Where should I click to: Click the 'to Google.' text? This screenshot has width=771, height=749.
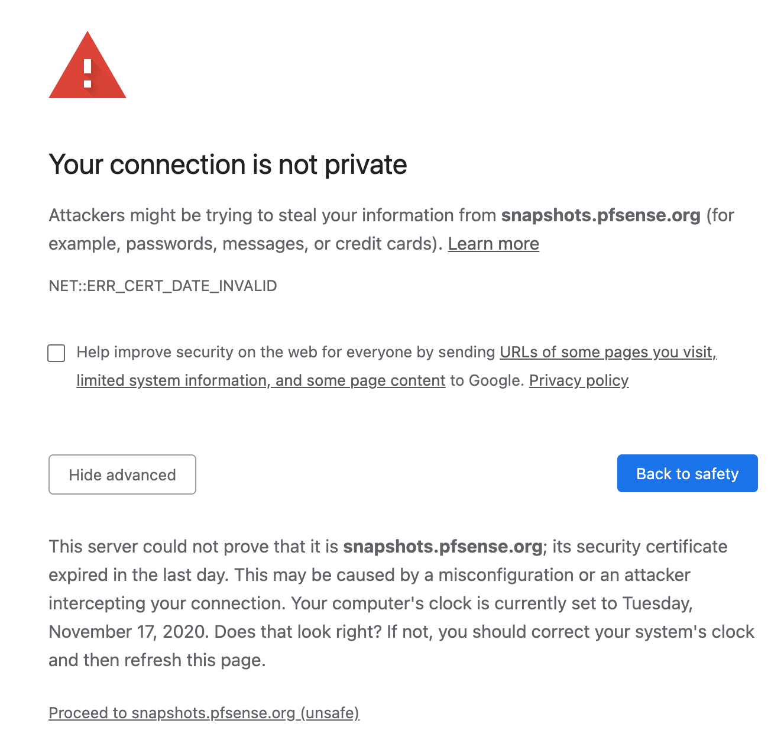(487, 380)
